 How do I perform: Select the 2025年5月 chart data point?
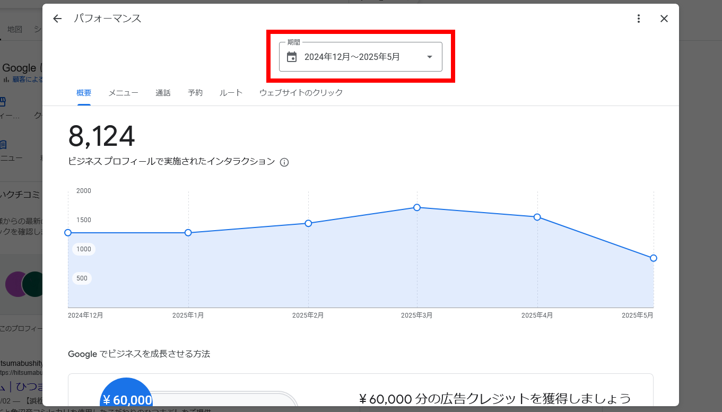tap(653, 258)
